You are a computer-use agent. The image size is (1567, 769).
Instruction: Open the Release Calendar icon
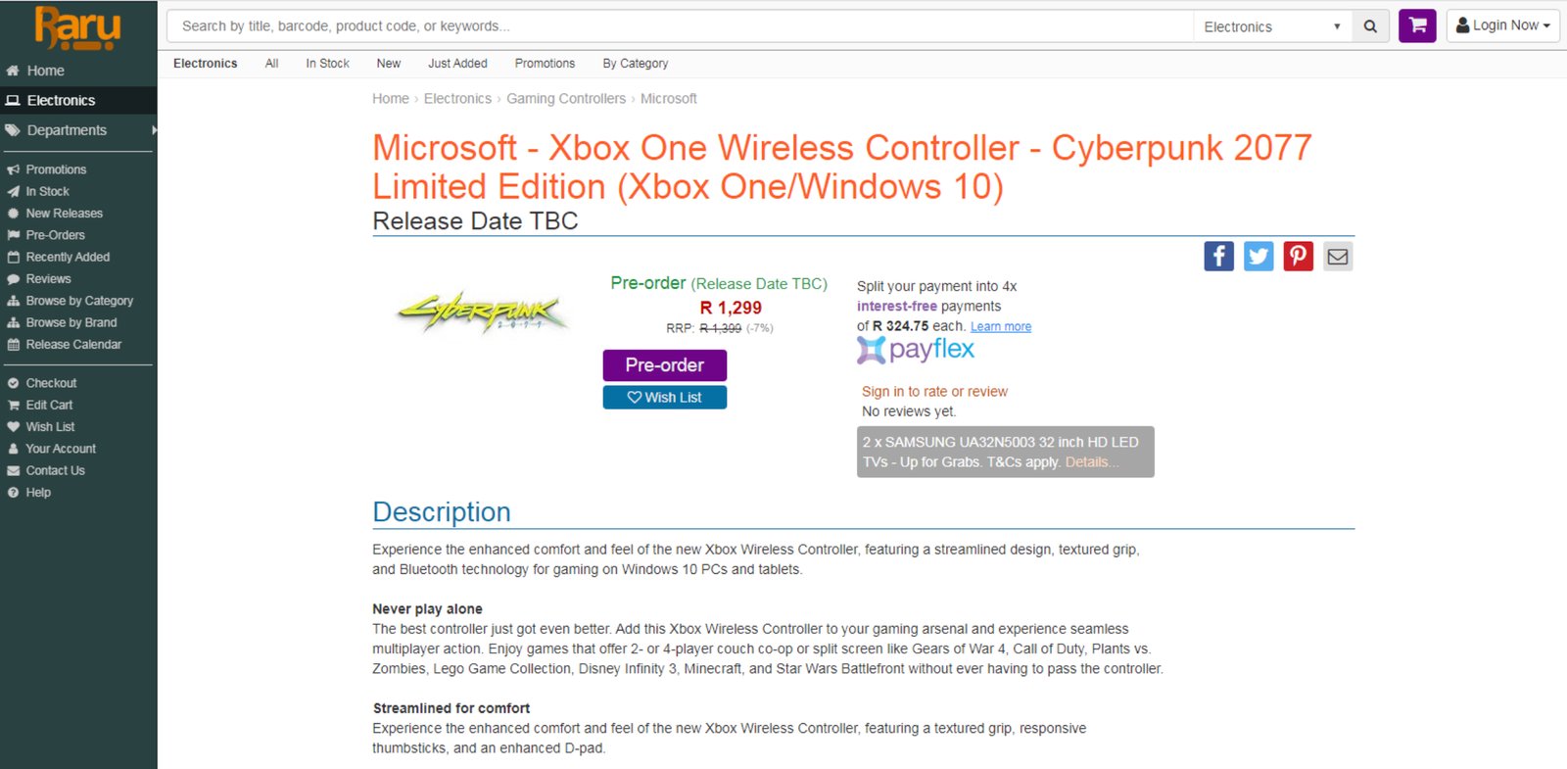pyautogui.click(x=15, y=344)
